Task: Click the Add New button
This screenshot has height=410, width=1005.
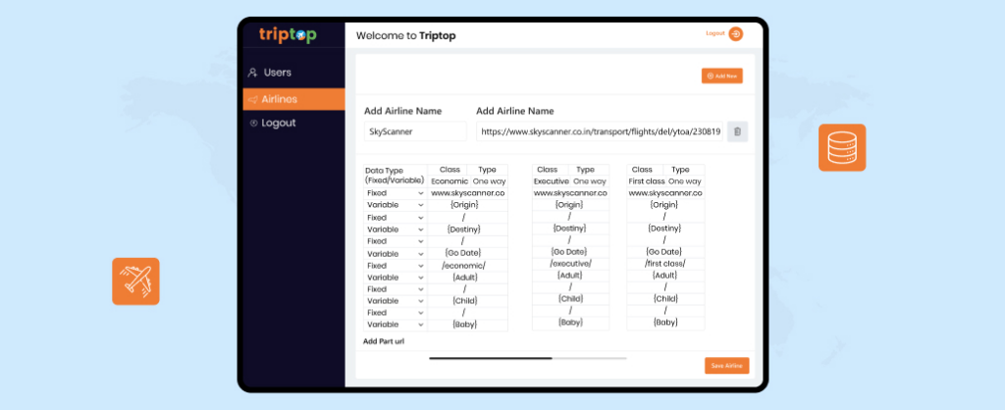Action: click(722, 76)
